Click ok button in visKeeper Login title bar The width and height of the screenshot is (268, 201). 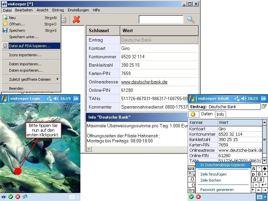click(x=76, y=98)
